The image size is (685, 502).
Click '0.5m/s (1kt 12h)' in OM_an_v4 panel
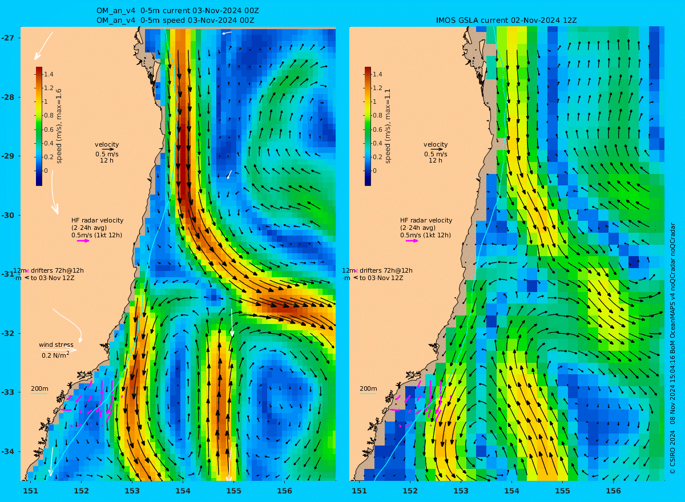(x=96, y=235)
